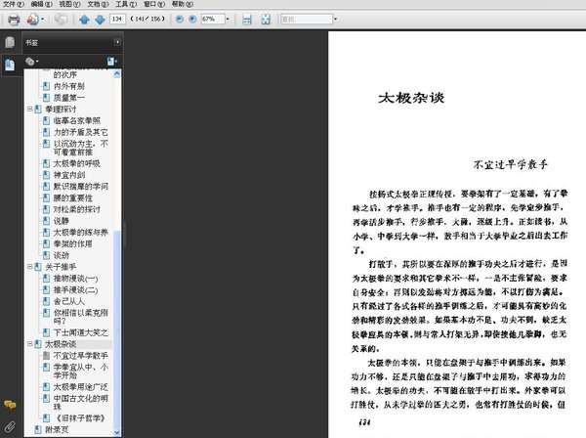Open the Pages thumbnail panel icon
The height and width of the screenshot is (438, 586).
(10, 42)
